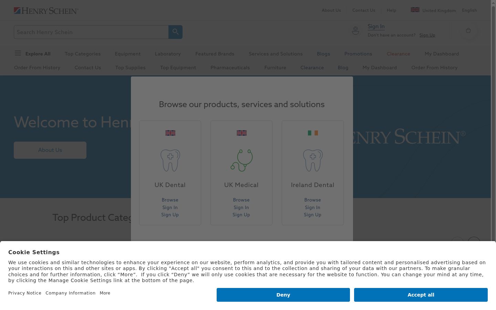The image size is (496, 310).
Task: Open the Equipment menu
Action: pyautogui.click(x=128, y=54)
